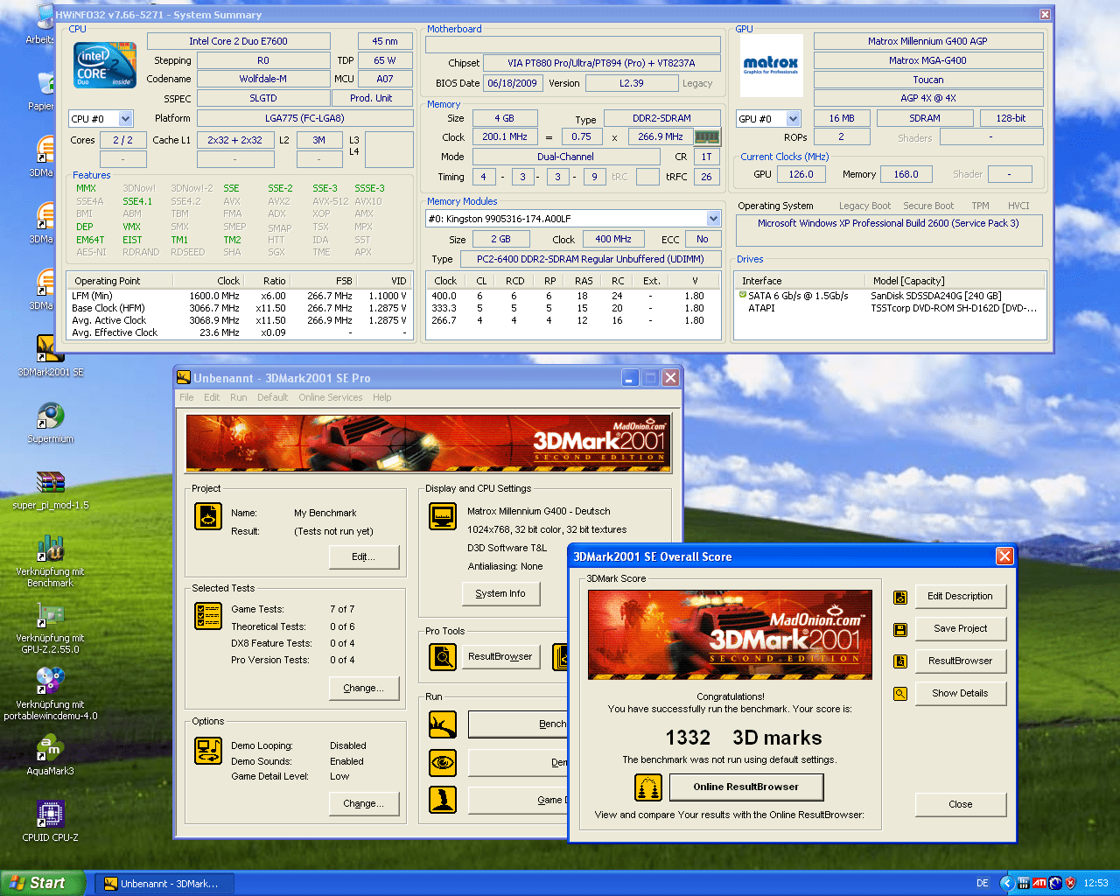
Task: Click the ATI tray icon
Action: pos(1039,883)
